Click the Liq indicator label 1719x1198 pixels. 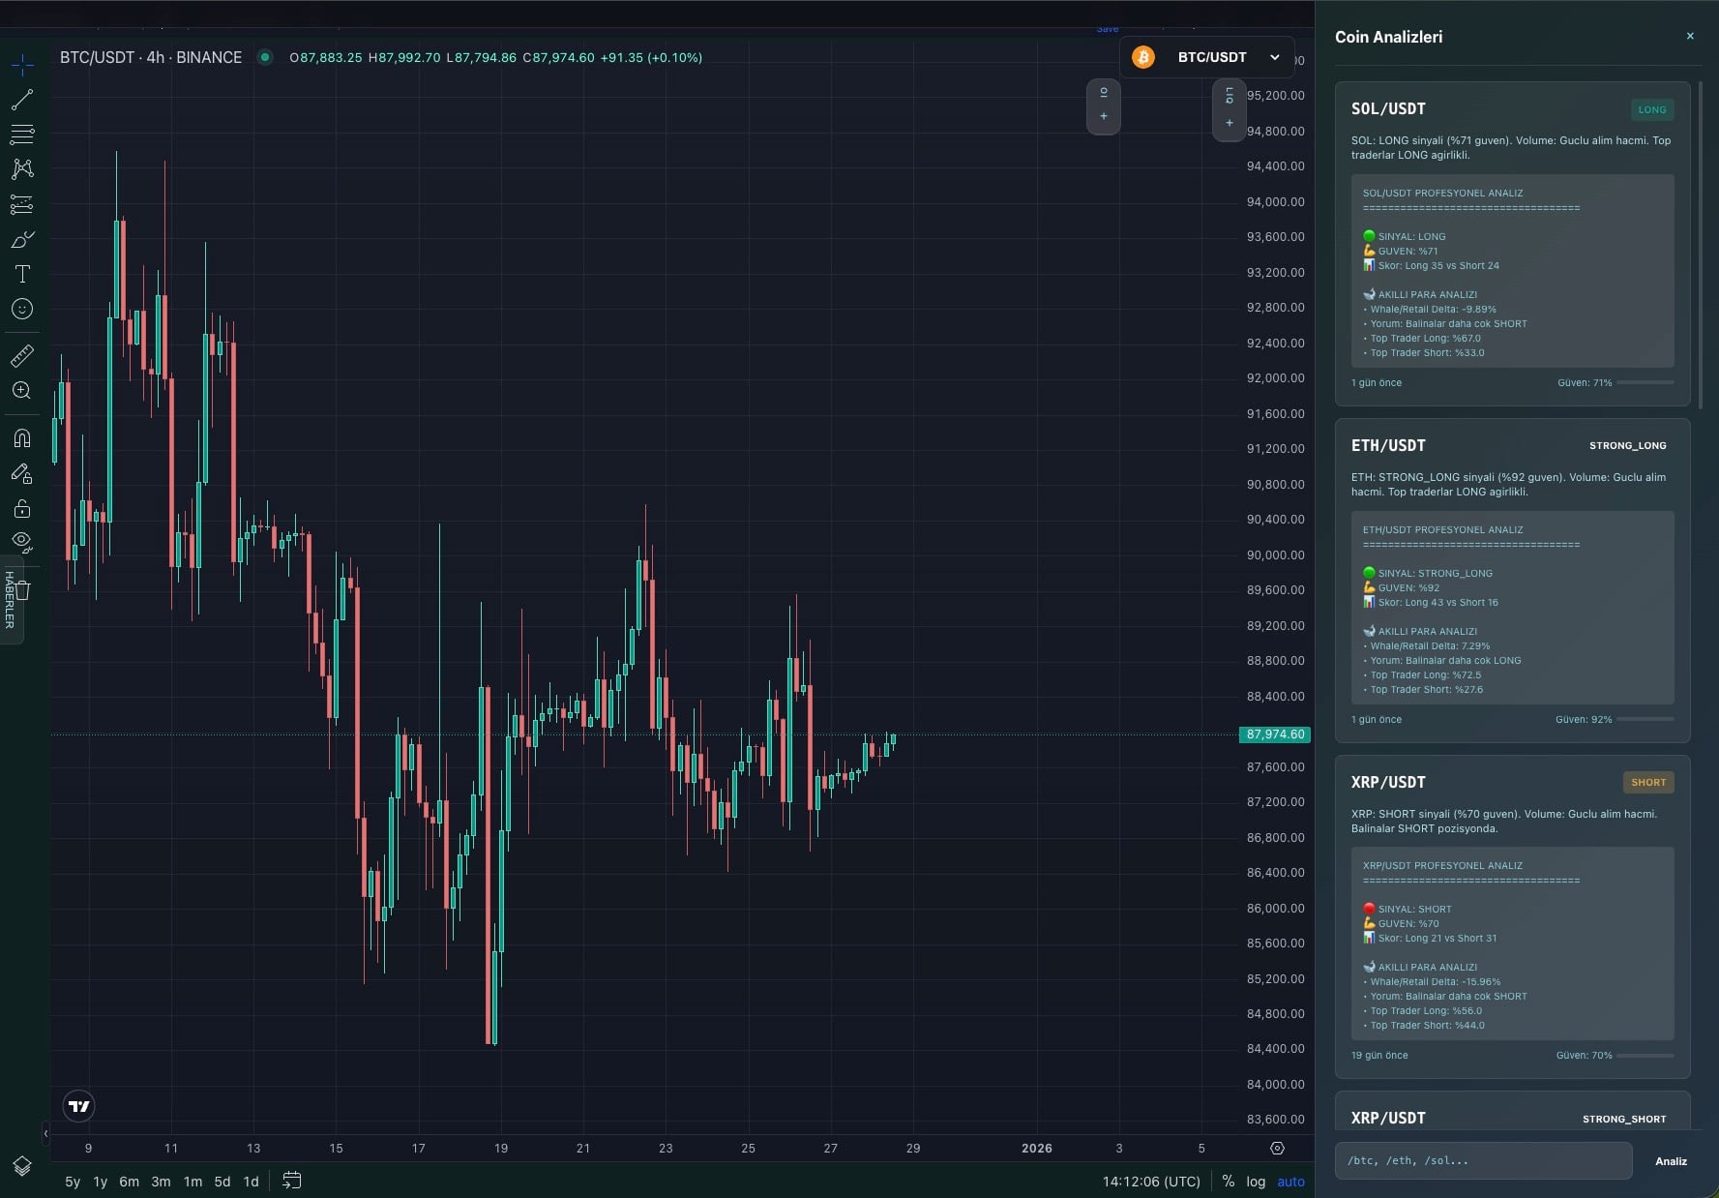pos(1230,96)
